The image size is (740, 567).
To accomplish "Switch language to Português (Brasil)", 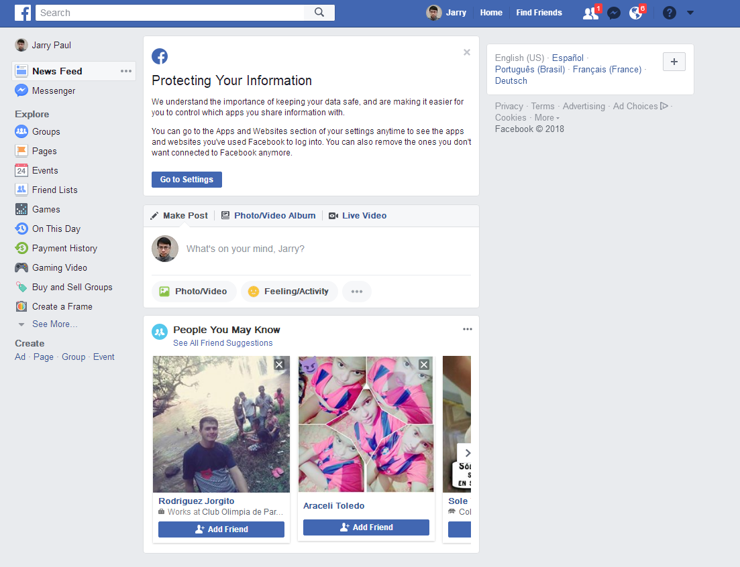I will coord(530,69).
